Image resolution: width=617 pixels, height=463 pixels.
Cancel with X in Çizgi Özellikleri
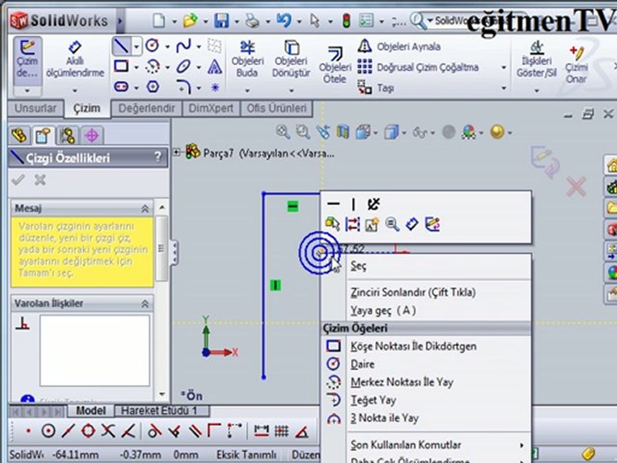(40, 180)
